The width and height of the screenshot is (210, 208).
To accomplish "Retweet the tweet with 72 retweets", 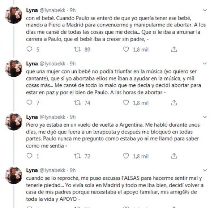I will (77, 156).
